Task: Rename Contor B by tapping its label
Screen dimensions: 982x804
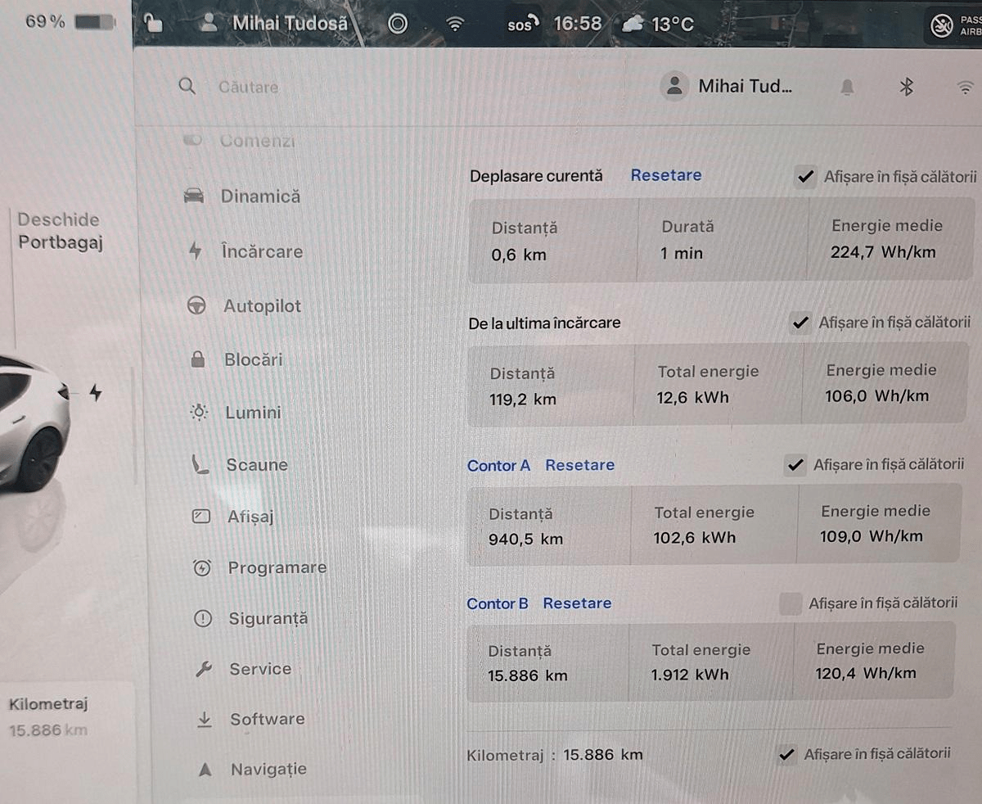Action: click(x=497, y=603)
